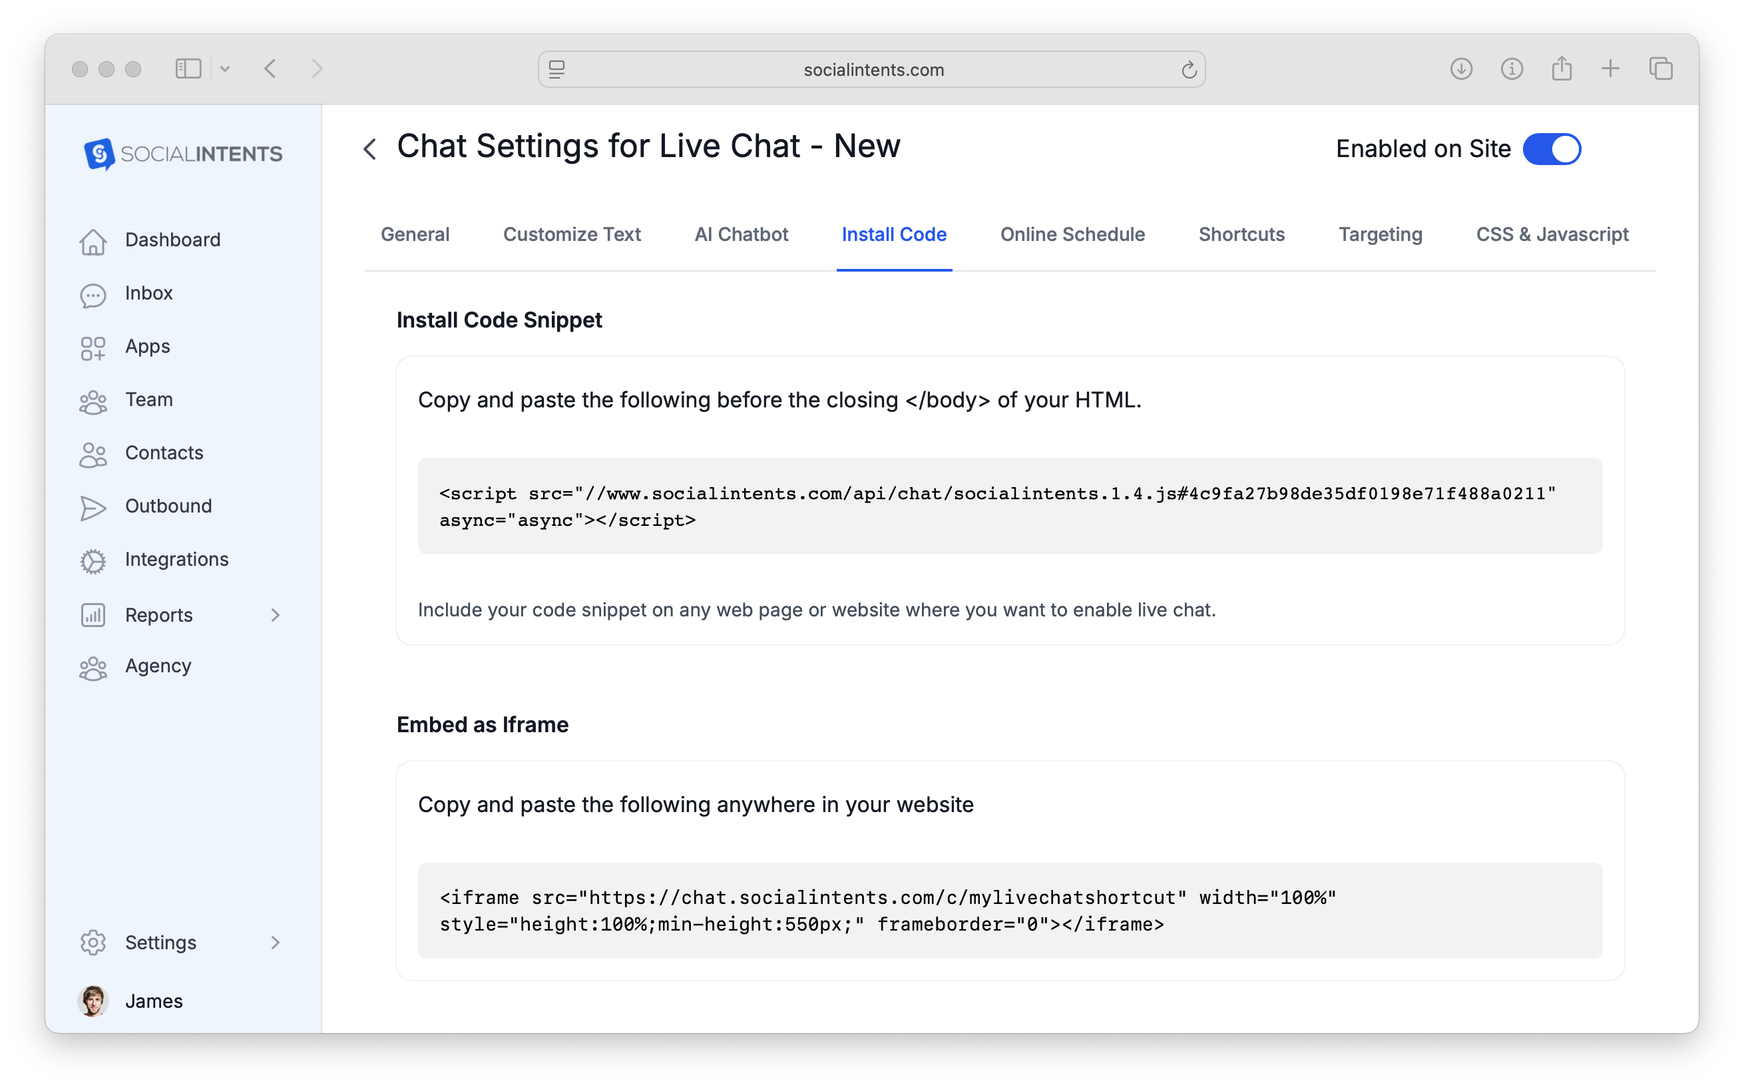Click the Reports bar chart icon
This screenshot has width=1744, height=1089.
[93, 614]
